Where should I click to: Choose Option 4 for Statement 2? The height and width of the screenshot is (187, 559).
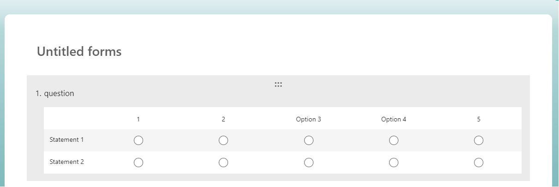tap(394, 163)
